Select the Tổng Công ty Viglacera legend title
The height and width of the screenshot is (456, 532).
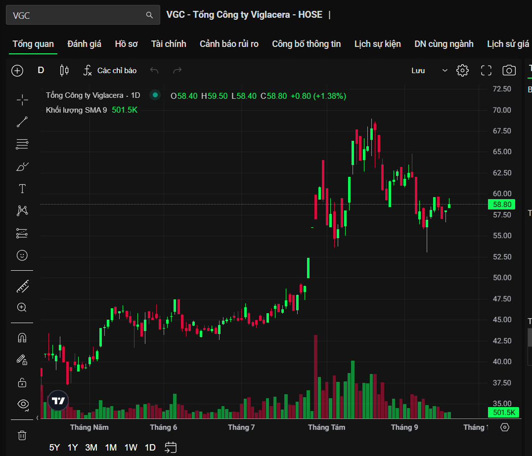[x=85, y=95]
